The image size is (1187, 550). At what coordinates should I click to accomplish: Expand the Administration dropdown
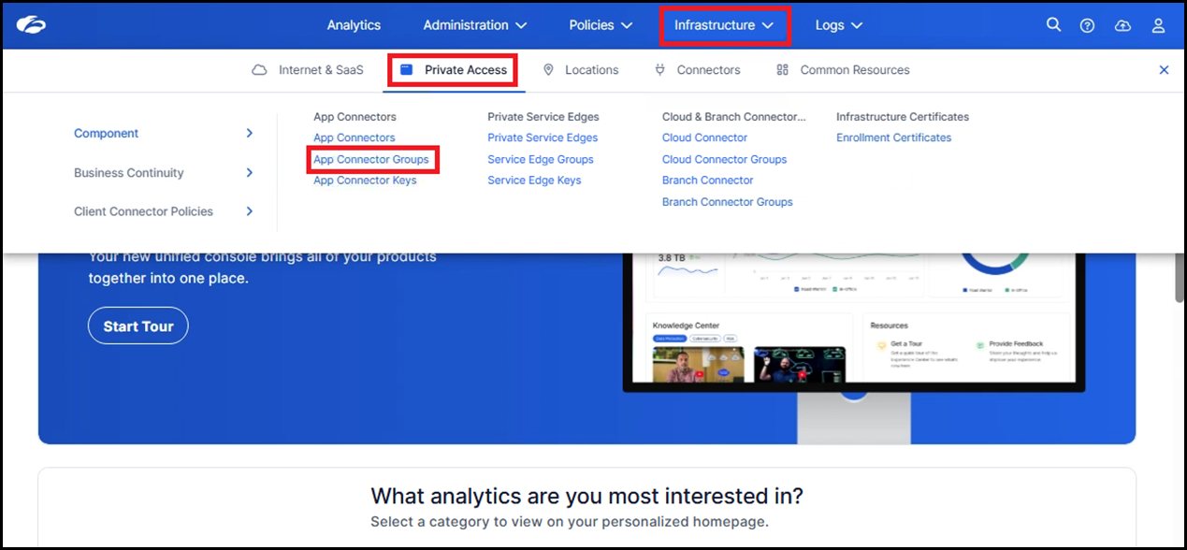(x=475, y=25)
